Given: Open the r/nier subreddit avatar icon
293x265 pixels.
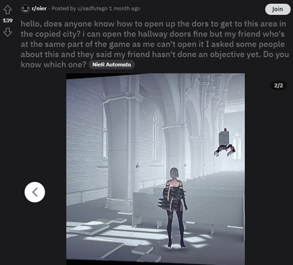Looking at the screenshot, I should coord(25,9).
